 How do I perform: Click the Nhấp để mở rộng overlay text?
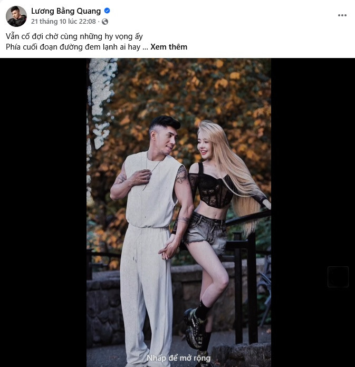point(178,359)
